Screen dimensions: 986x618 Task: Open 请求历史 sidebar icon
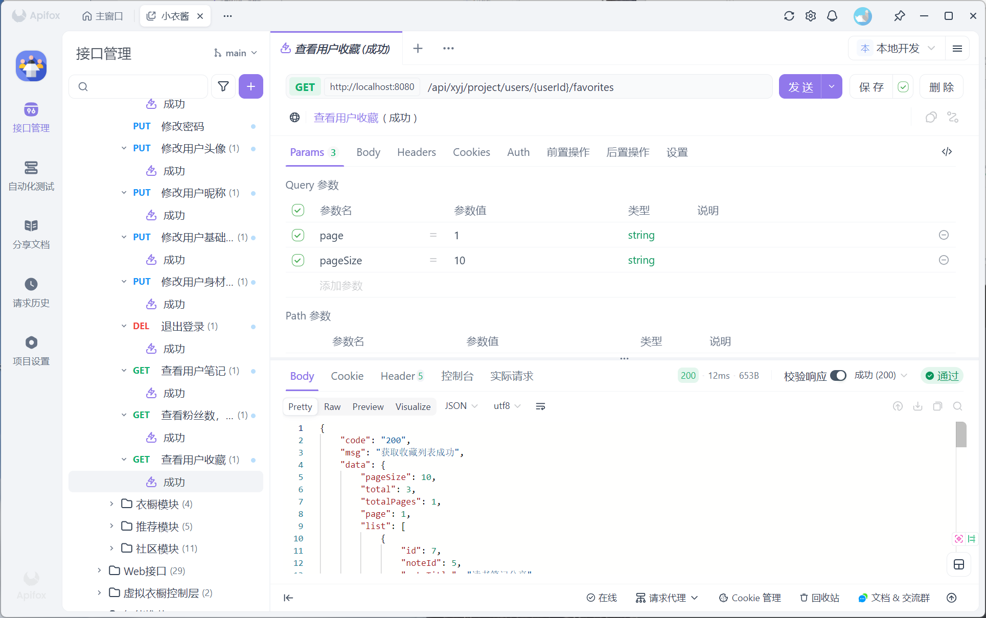tap(31, 292)
